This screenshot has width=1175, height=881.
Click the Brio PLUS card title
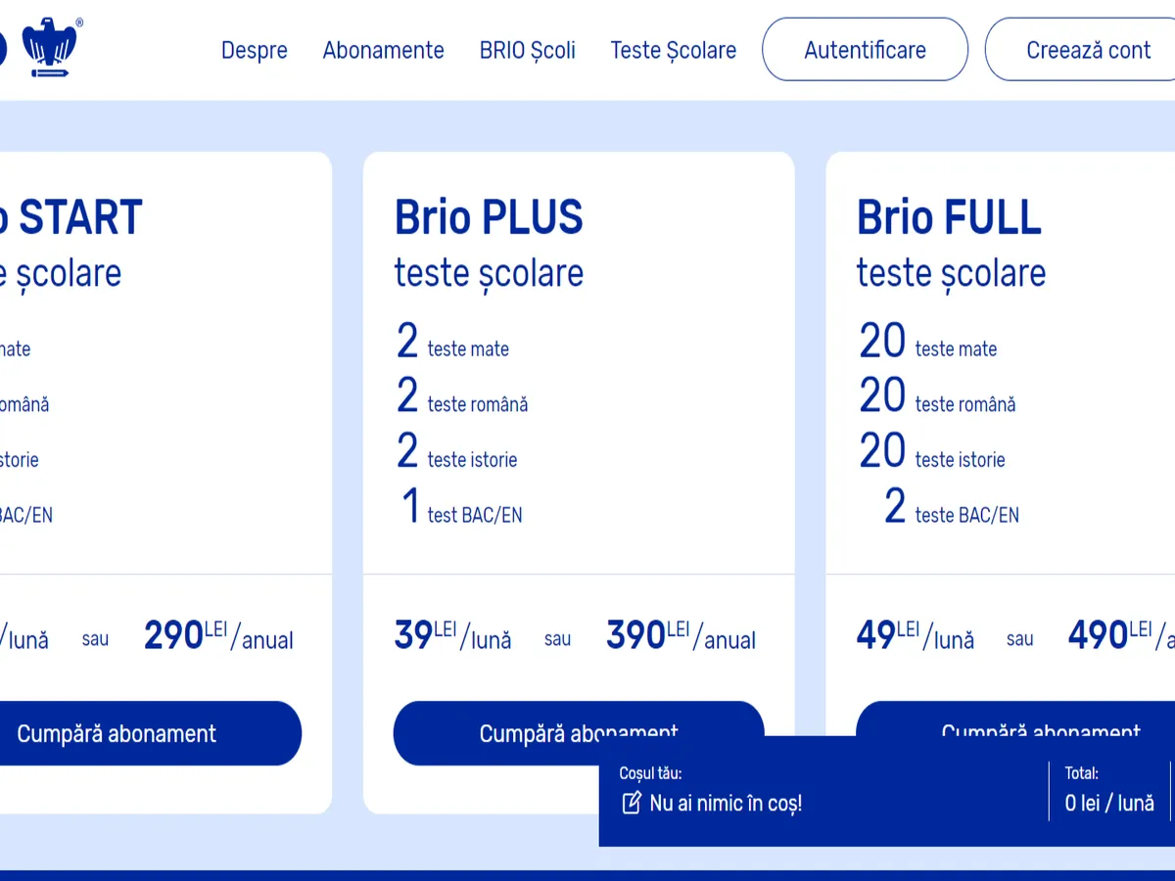[489, 217]
